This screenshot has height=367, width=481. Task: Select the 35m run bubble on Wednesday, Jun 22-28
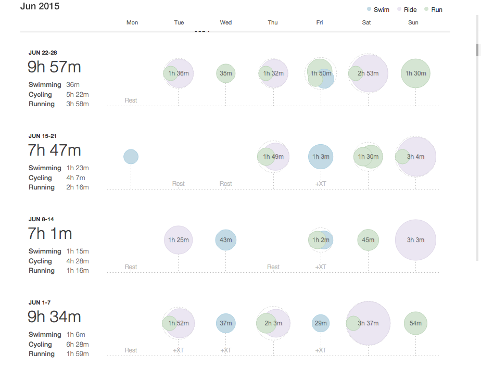click(225, 73)
